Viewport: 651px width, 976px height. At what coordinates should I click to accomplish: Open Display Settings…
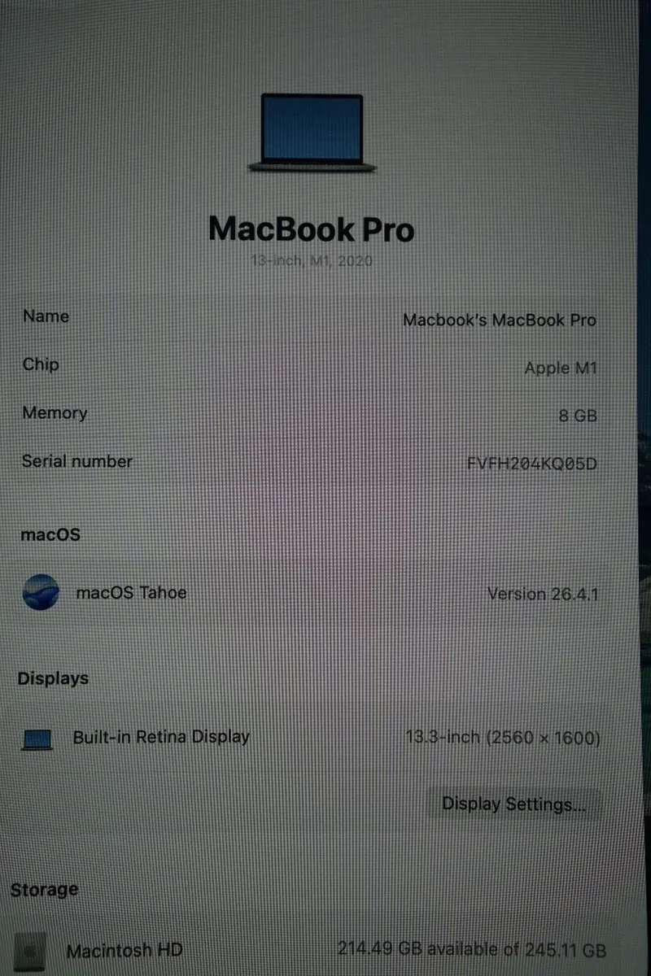pos(513,804)
